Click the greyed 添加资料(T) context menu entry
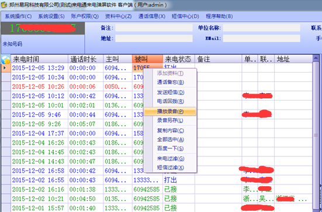This screenshot has width=322, height=212. [x=170, y=73]
